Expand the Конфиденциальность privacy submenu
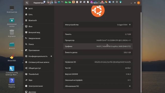Viewport: 165px width, 93px height. (x=39, y=56)
